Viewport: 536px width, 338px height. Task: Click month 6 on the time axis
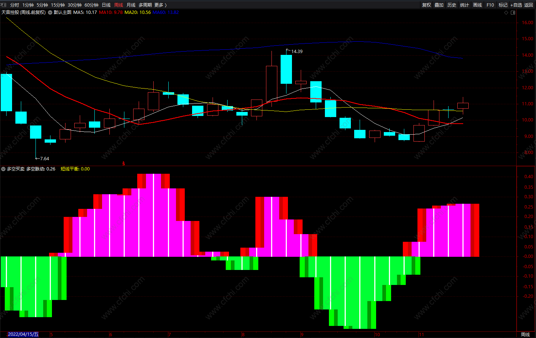(x=111, y=334)
